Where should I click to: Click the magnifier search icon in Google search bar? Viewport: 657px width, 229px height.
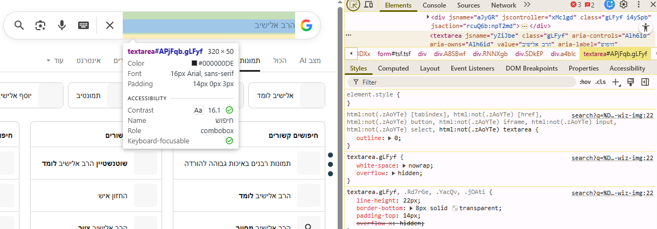click(19, 25)
